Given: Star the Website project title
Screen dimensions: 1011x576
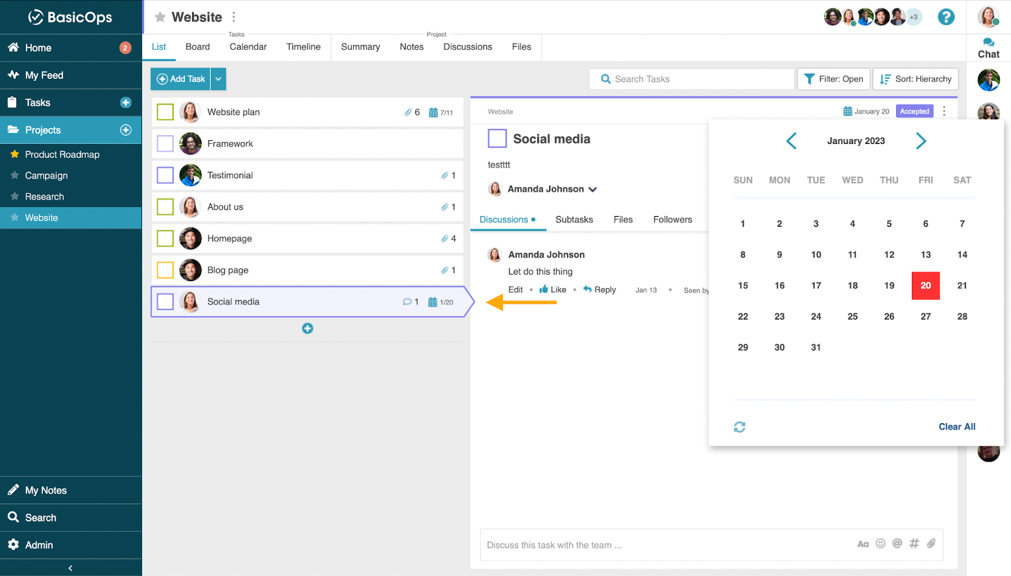Looking at the screenshot, I should [160, 17].
